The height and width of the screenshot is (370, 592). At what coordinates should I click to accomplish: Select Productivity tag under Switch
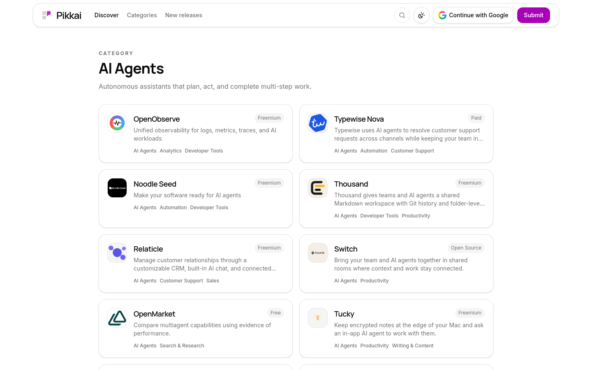click(375, 281)
